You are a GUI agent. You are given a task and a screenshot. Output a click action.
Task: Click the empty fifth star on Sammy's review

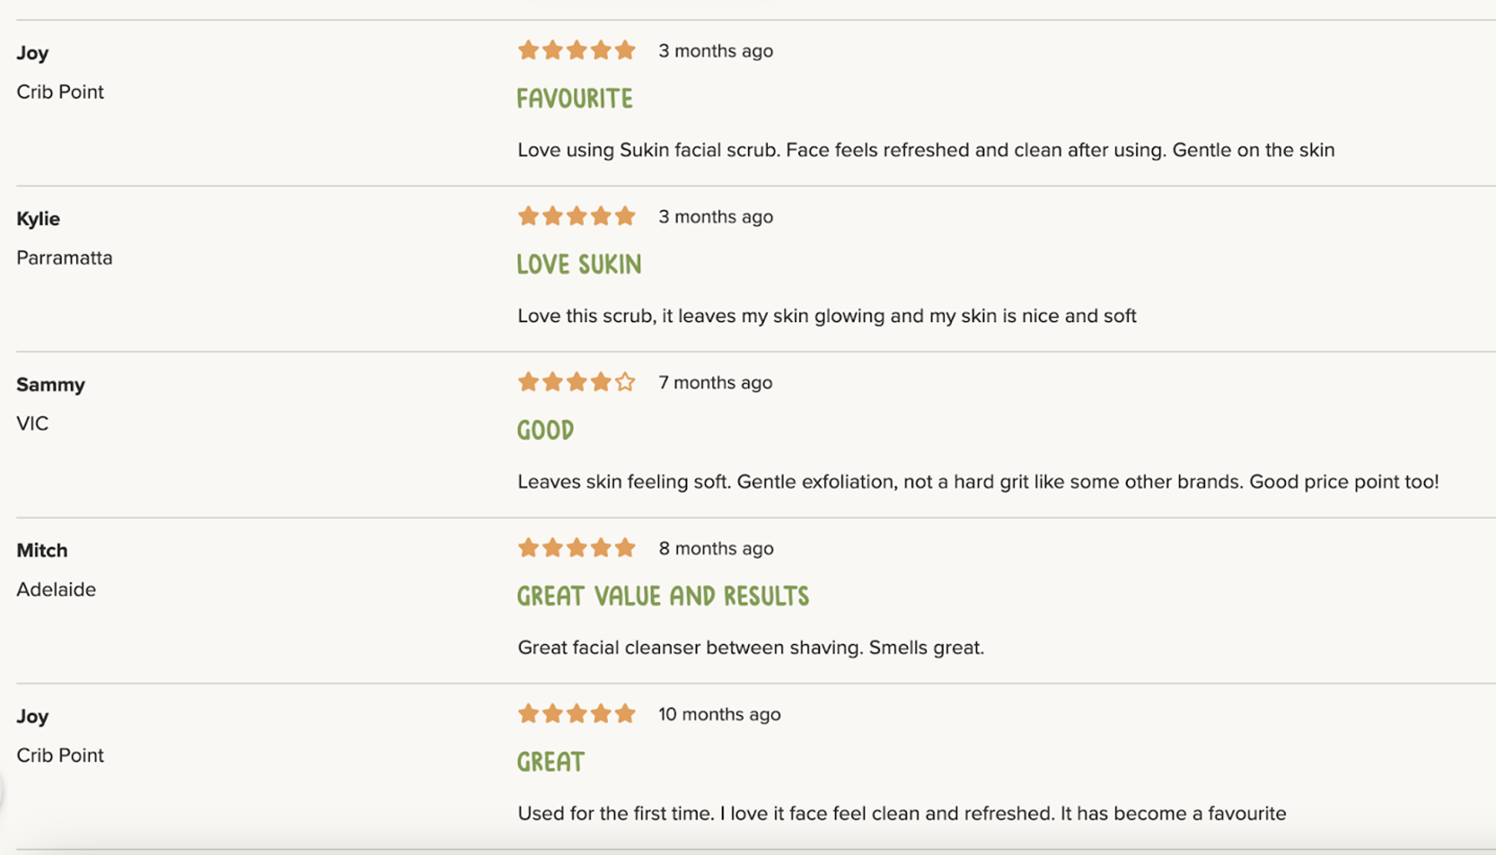(625, 382)
